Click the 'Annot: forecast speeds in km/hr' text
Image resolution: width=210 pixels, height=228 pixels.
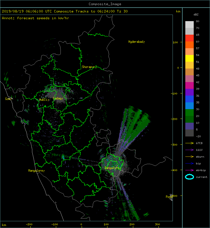(36, 18)
